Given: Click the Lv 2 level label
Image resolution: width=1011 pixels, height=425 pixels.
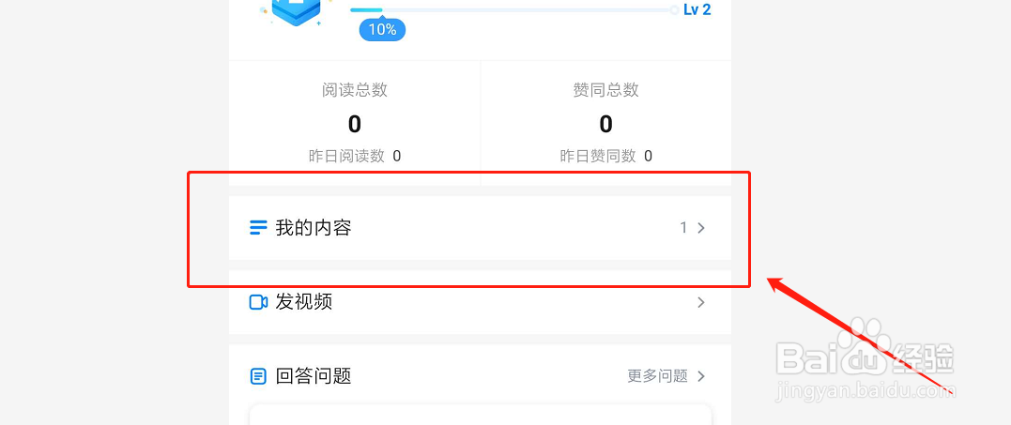Looking at the screenshot, I should click(697, 9).
